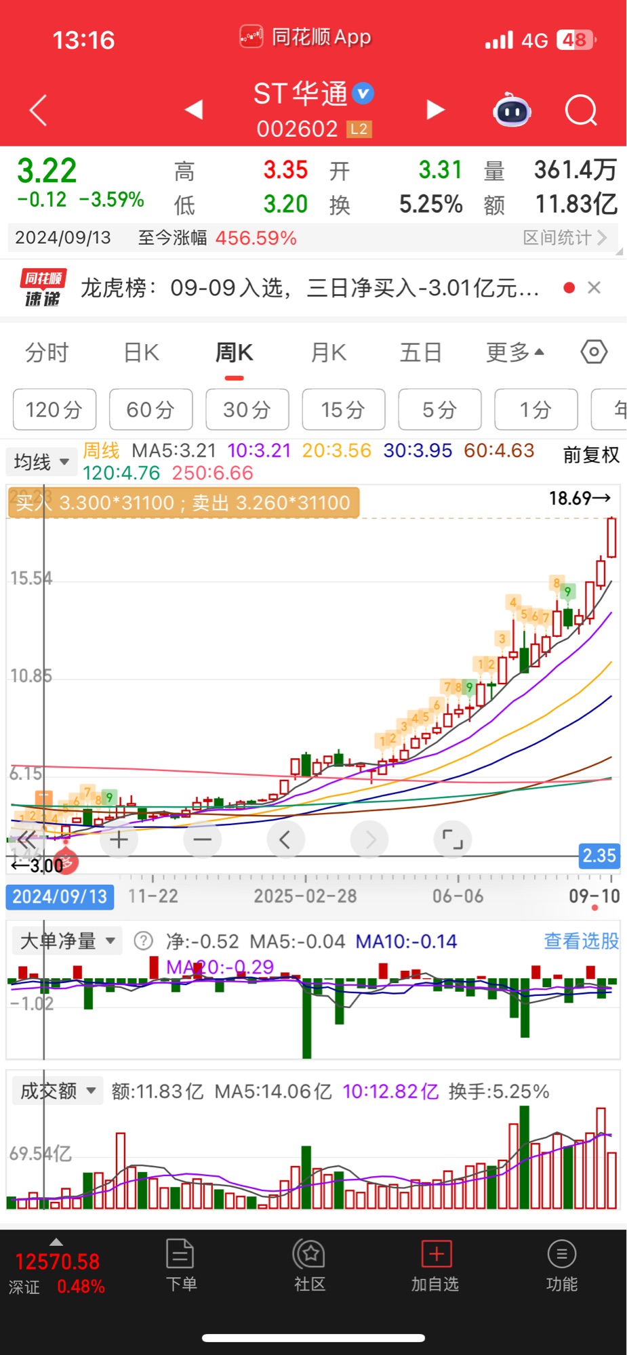Switch to 日K chart tab
Screen dimensions: 627x1355
[x=141, y=353]
